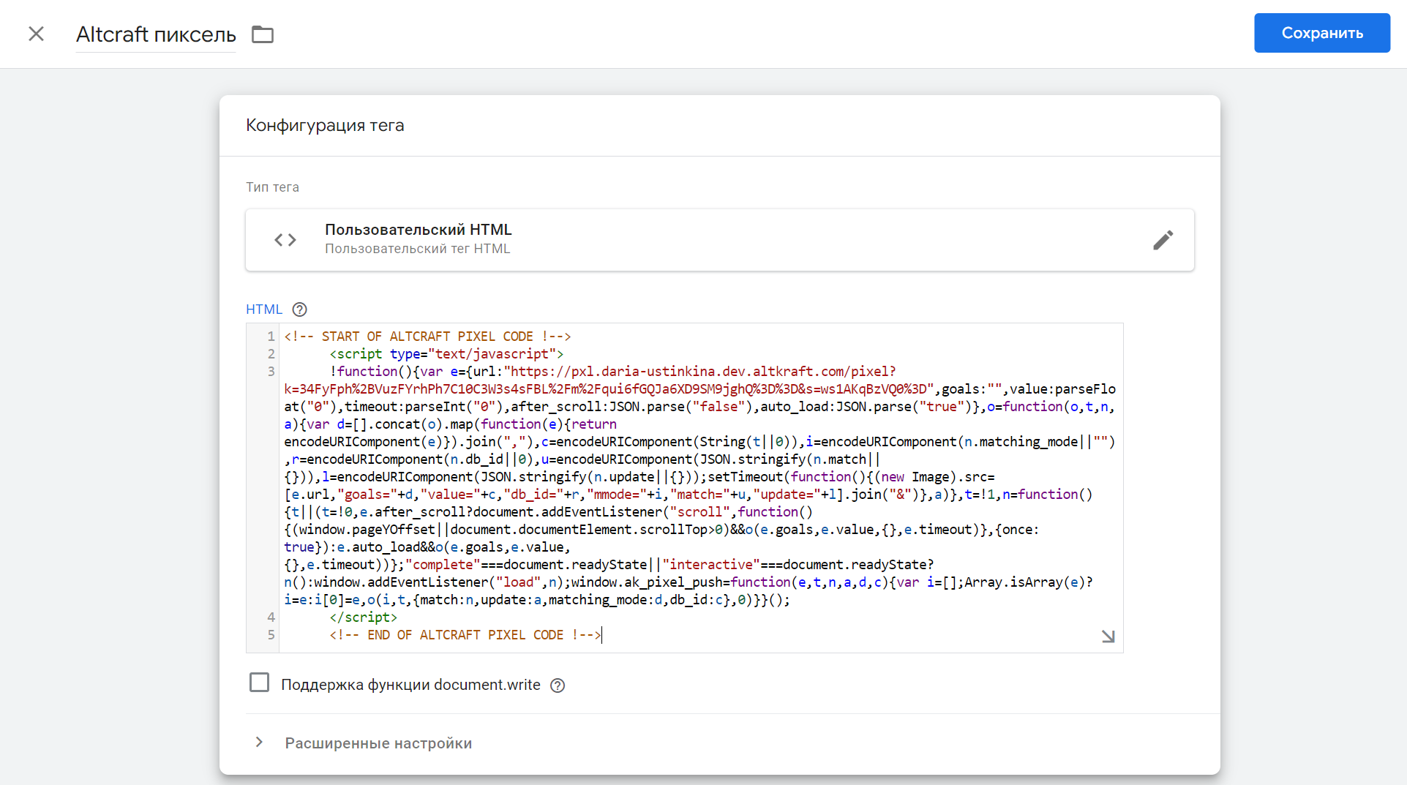Image resolution: width=1407 pixels, height=785 pixels.
Task: Open the help icon next to HTML label
Action: pos(299,309)
